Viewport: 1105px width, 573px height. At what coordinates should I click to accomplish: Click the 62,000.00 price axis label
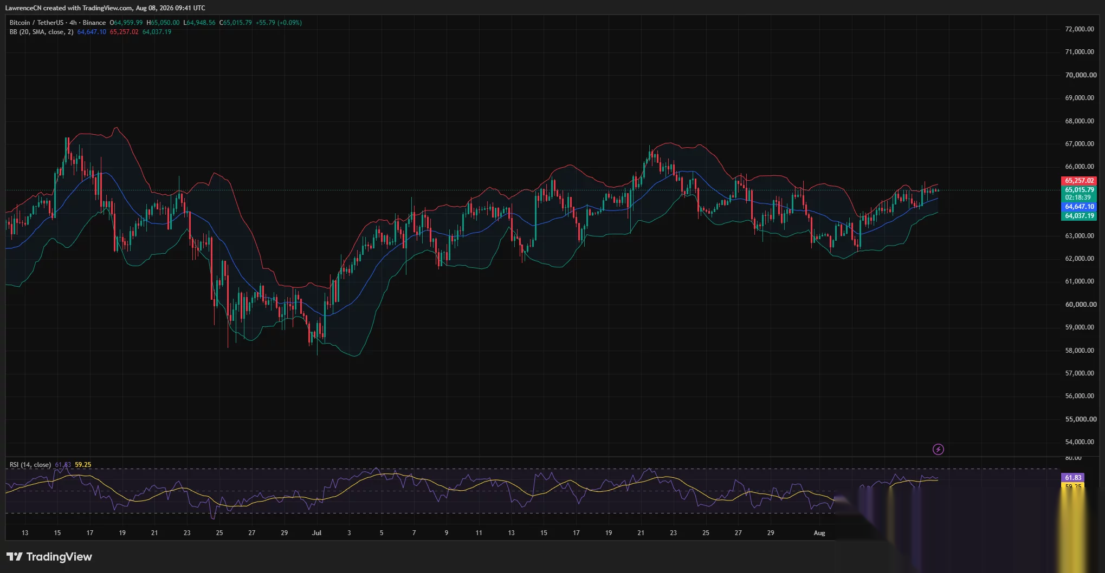pyautogui.click(x=1080, y=259)
